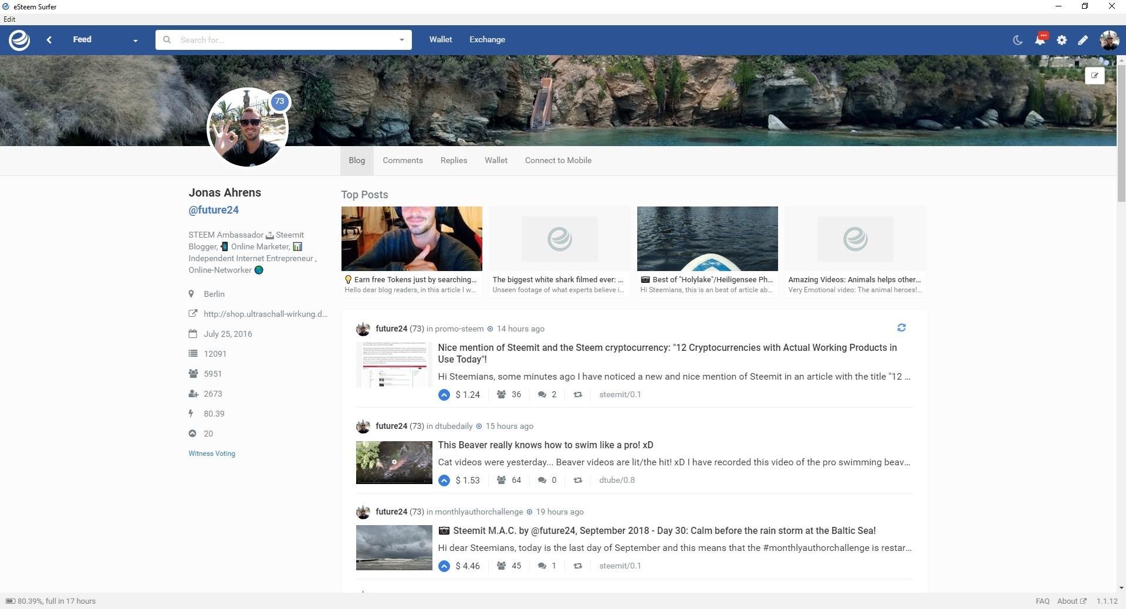This screenshot has height=609, width=1126.
Task: Reblog the Beaver video post
Action: click(577, 480)
